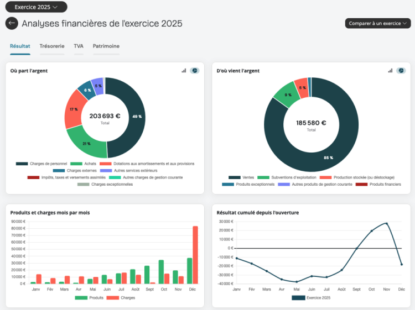Toggle 'Ventes' legend item in income chart

[241, 177]
